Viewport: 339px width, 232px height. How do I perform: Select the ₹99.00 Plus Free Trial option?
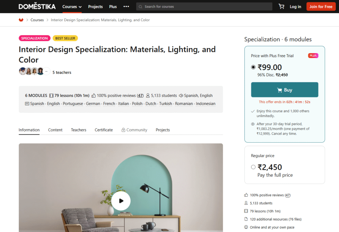pyautogui.click(x=254, y=67)
